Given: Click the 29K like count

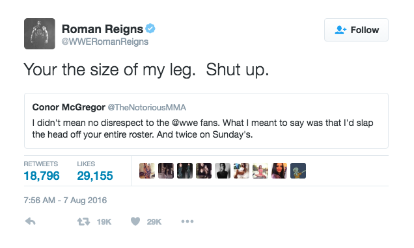Looking at the screenshot, I should 154,222.
